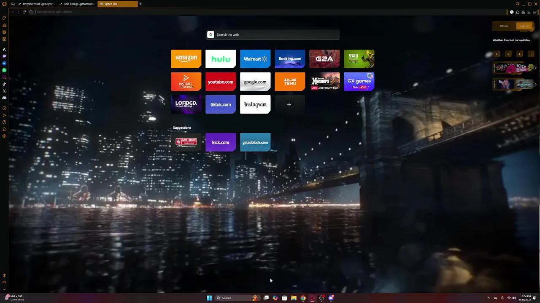Expand the Kick Back banner row arrow
The width and height of the screenshot is (540, 303).
tap(535, 68)
